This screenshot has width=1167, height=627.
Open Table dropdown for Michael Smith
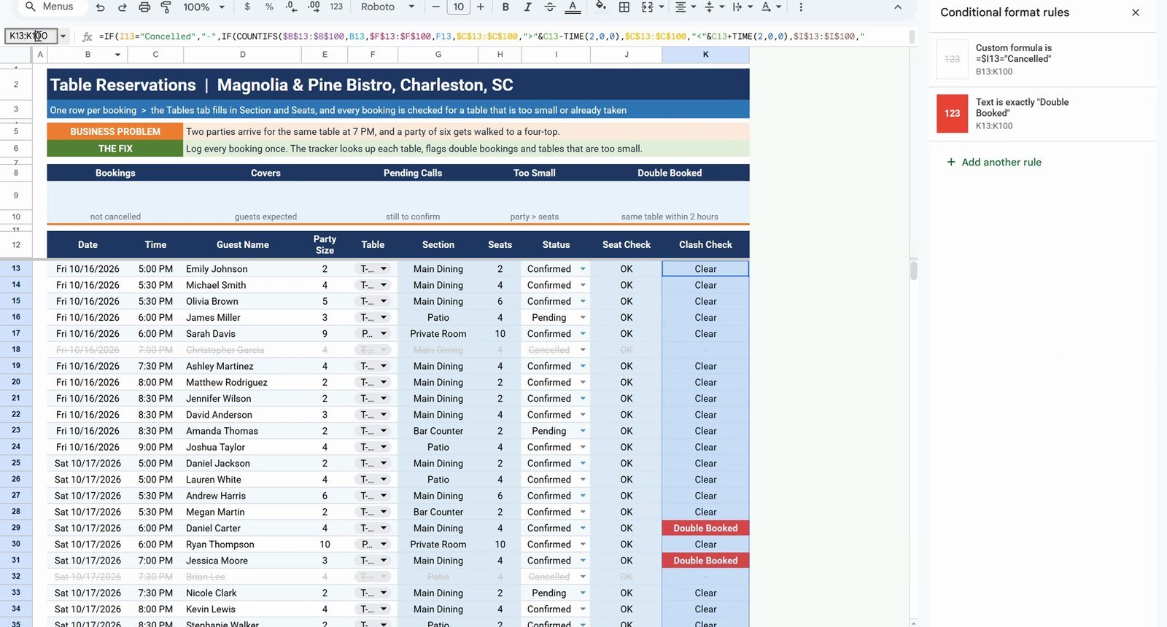click(x=384, y=285)
